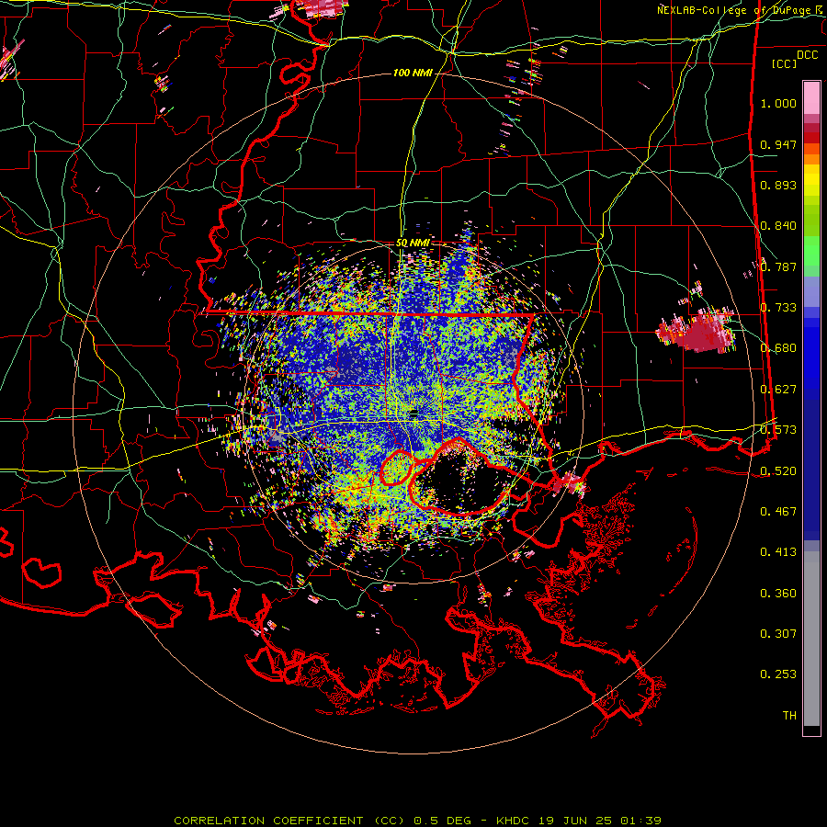Click the 0.253 color scale label
The image size is (827, 827).
pos(778,674)
